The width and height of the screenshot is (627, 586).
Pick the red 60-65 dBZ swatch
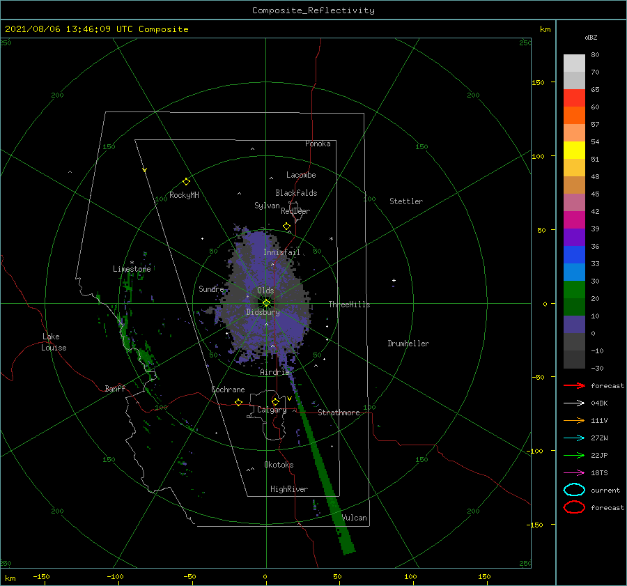tap(574, 98)
